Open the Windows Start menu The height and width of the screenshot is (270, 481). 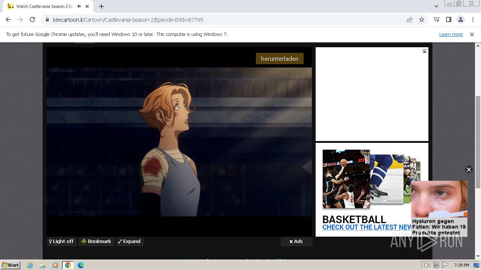click(x=10, y=265)
